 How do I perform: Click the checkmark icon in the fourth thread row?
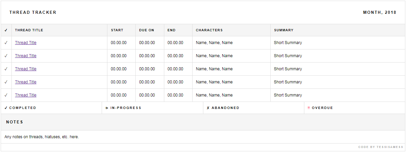[x=6, y=82]
